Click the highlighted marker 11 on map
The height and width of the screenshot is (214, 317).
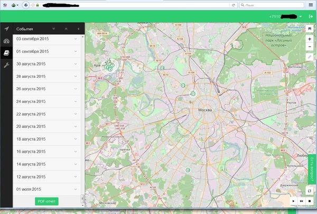(193, 94)
